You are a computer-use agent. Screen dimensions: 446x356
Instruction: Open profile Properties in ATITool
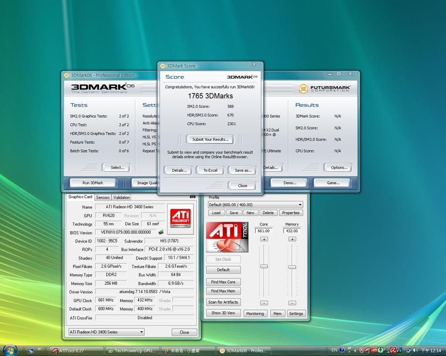pos(291,213)
